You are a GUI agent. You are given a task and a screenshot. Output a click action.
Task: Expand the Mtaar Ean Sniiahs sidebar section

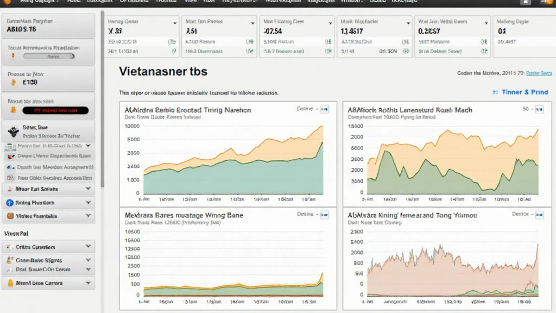[x=88, y=189]
